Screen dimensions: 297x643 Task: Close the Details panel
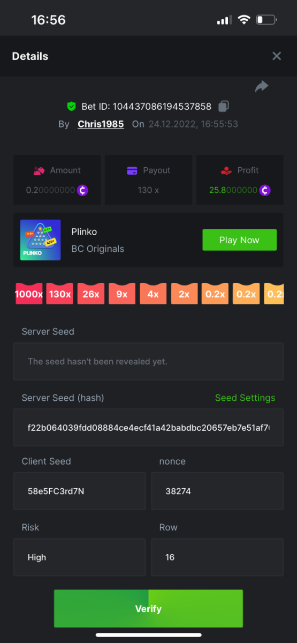[277, 56]
